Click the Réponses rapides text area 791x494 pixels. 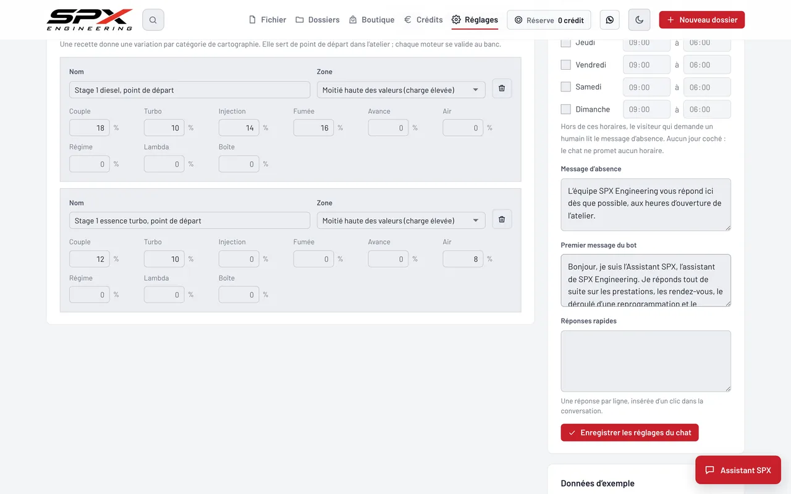tap(646, 361)
